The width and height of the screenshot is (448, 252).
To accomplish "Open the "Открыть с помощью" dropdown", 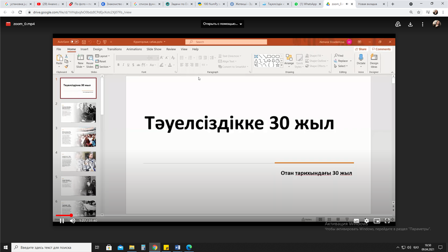I will coord(223,24).
